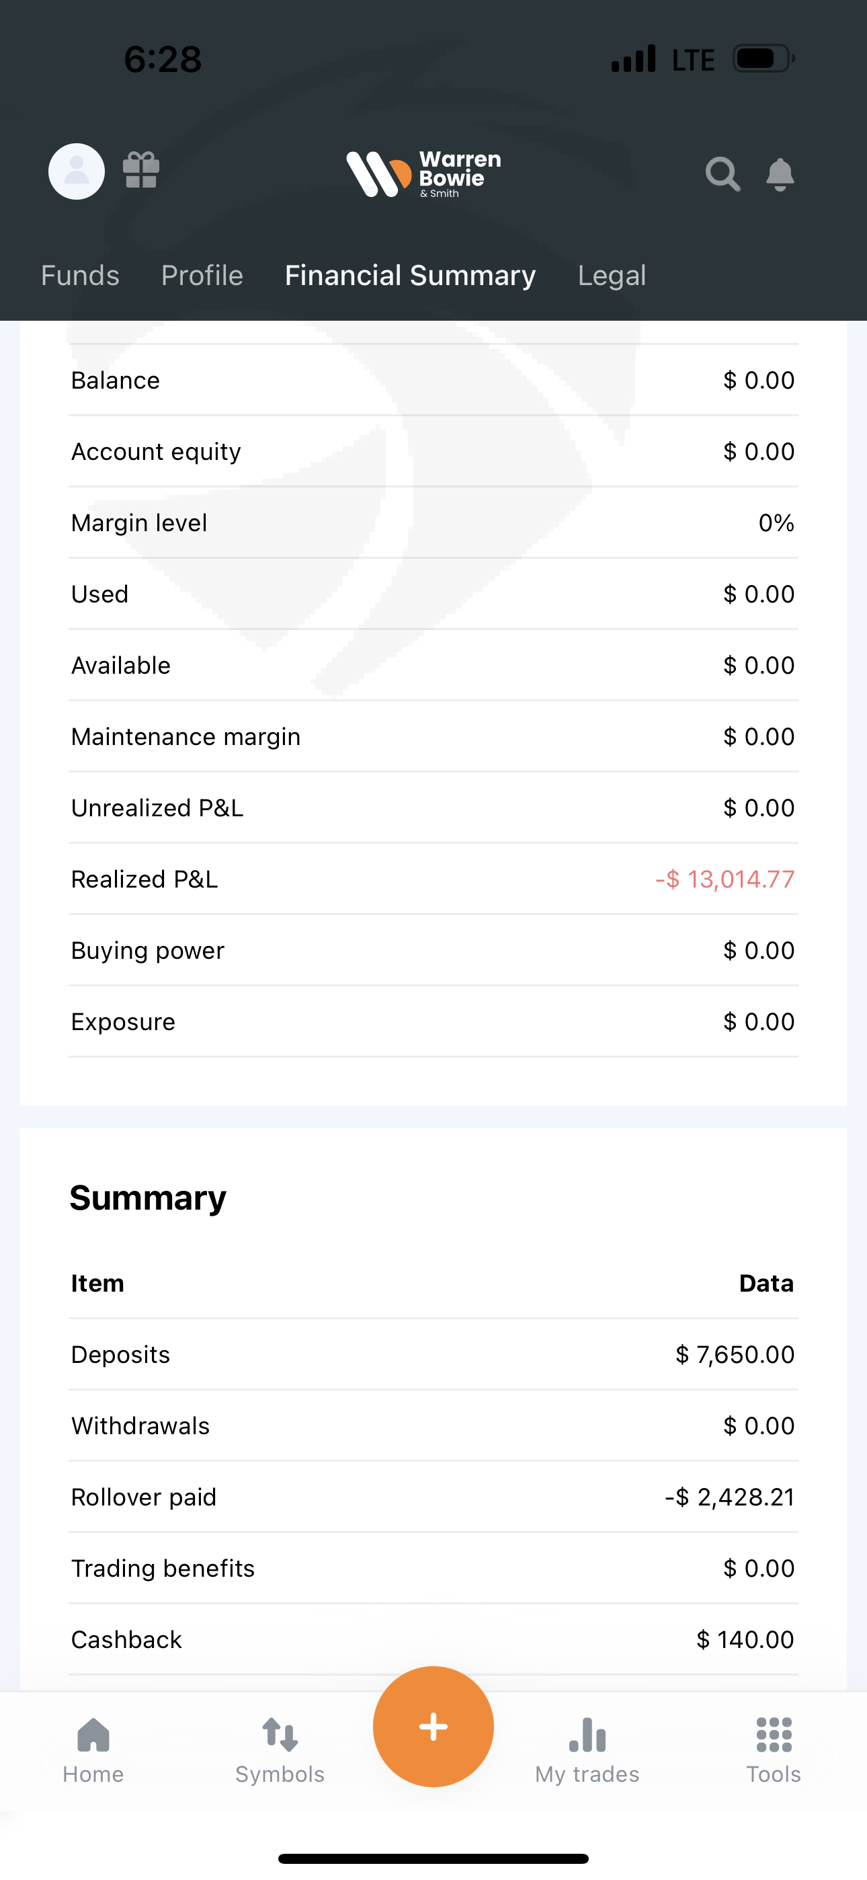Switch to the Legal tab
Screen dimensions: 867x1880
tap(612, 276)
